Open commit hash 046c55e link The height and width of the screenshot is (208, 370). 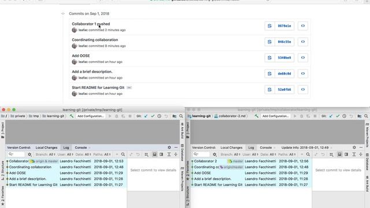click(x=284, y=42)
